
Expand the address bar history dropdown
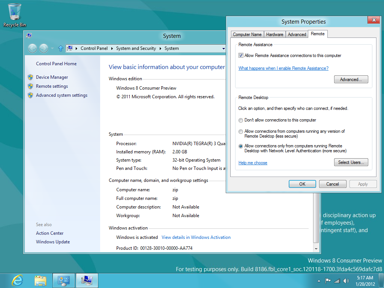click(x=223, y=48)
